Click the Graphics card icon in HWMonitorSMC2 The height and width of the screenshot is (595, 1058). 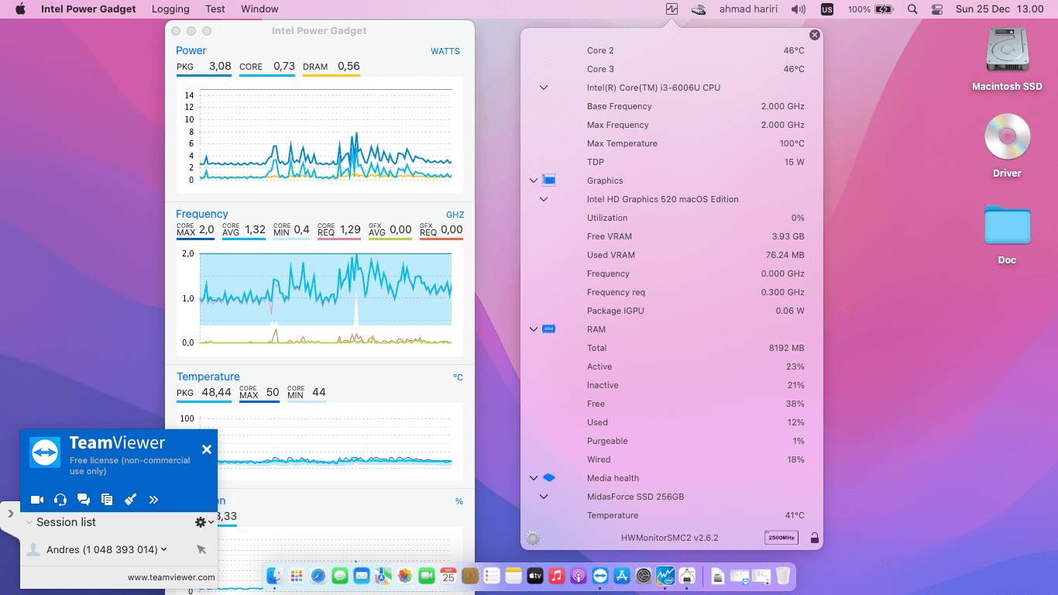[549, 181]
